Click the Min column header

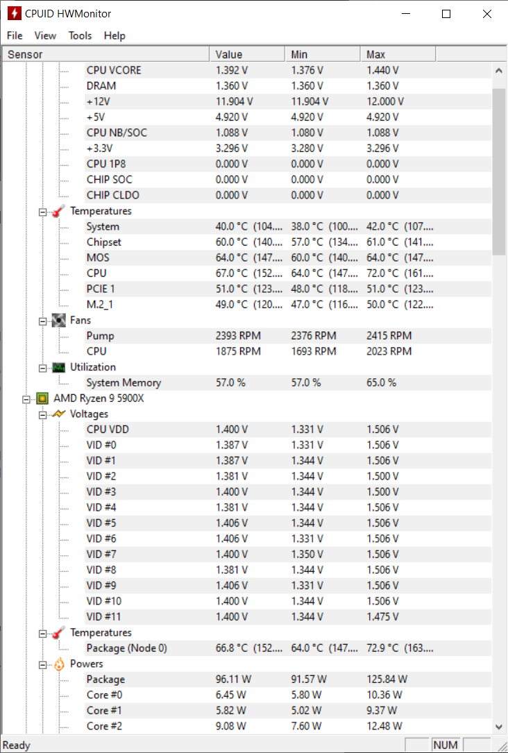(x=323, y=54)
